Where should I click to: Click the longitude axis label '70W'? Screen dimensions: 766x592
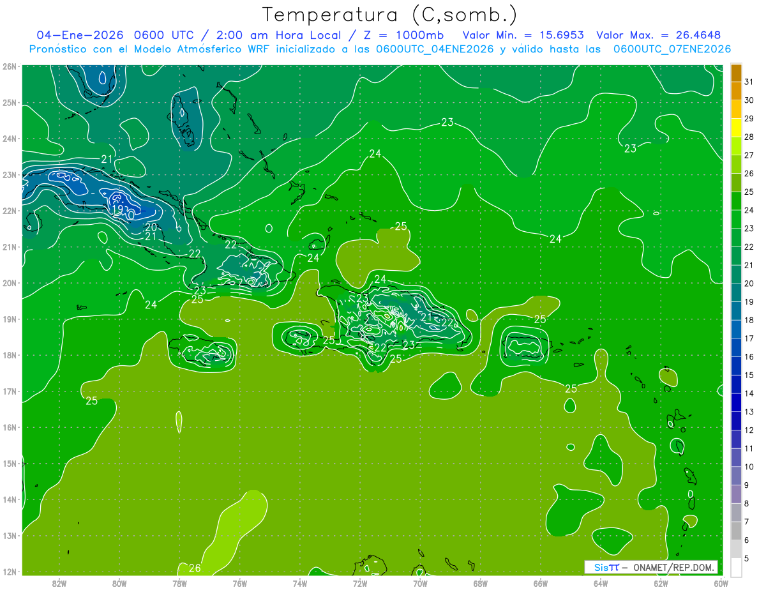pos(420,582)
